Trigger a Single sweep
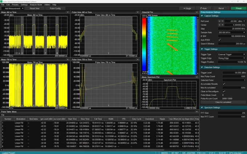Viewport: 247px width, 154px height. [x=187, y=8]
